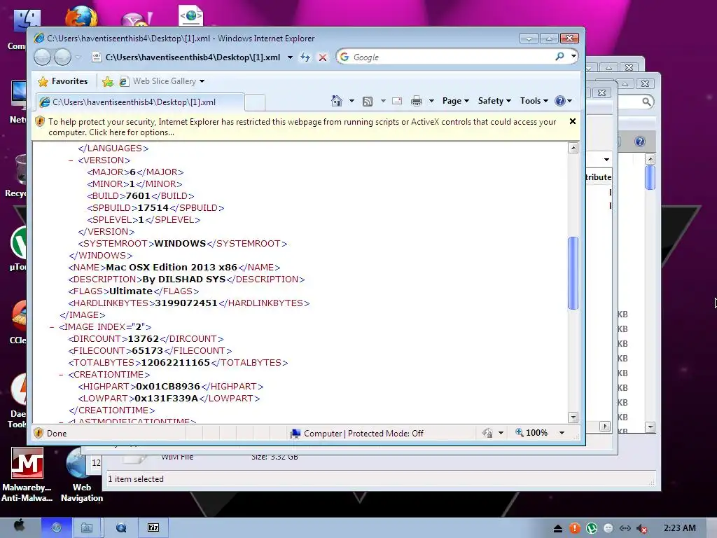Click the Web Slice Gallery link
Screen dimensions: 717x538
(x=164, y=81)
